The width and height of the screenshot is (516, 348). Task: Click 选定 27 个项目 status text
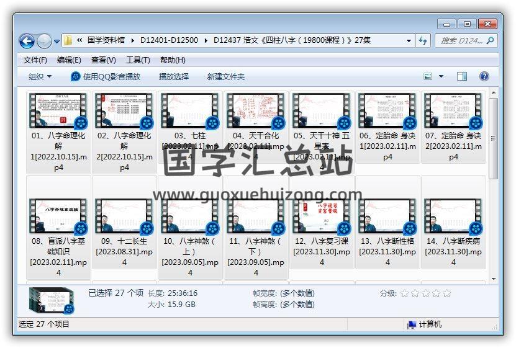(43, 324)
